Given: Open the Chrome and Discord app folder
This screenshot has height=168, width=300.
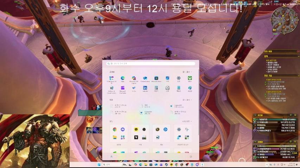Looking at the screenshot, I should [119, 133].
